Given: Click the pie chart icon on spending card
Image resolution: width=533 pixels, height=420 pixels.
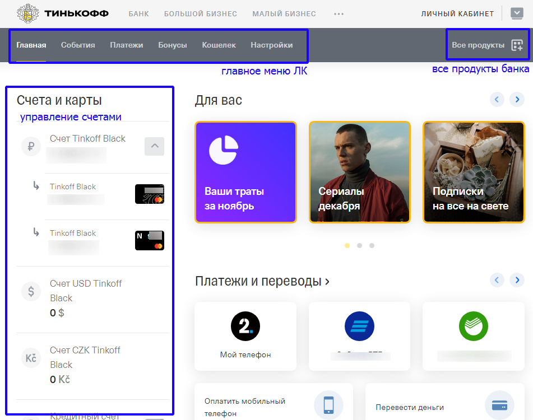Looking at the screenshot, I should click(224, 150).
